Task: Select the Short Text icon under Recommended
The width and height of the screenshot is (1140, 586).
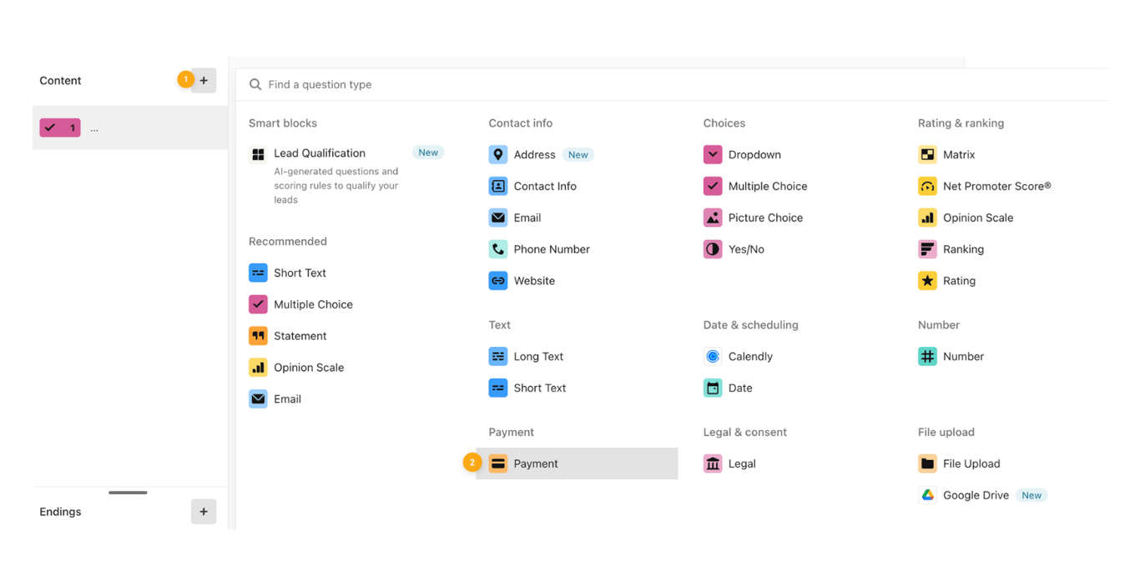Action: coord(258,273)
